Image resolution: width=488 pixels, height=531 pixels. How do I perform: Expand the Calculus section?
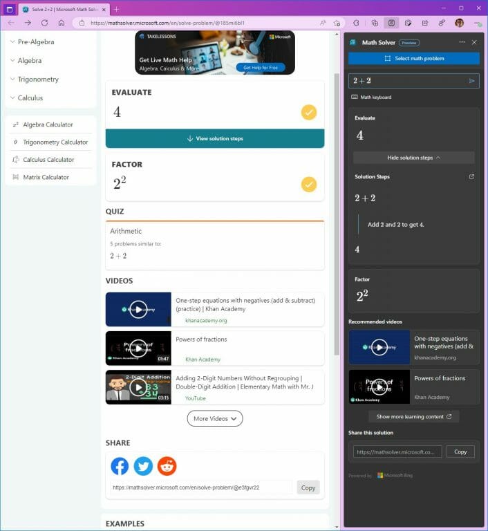(27, 98)
